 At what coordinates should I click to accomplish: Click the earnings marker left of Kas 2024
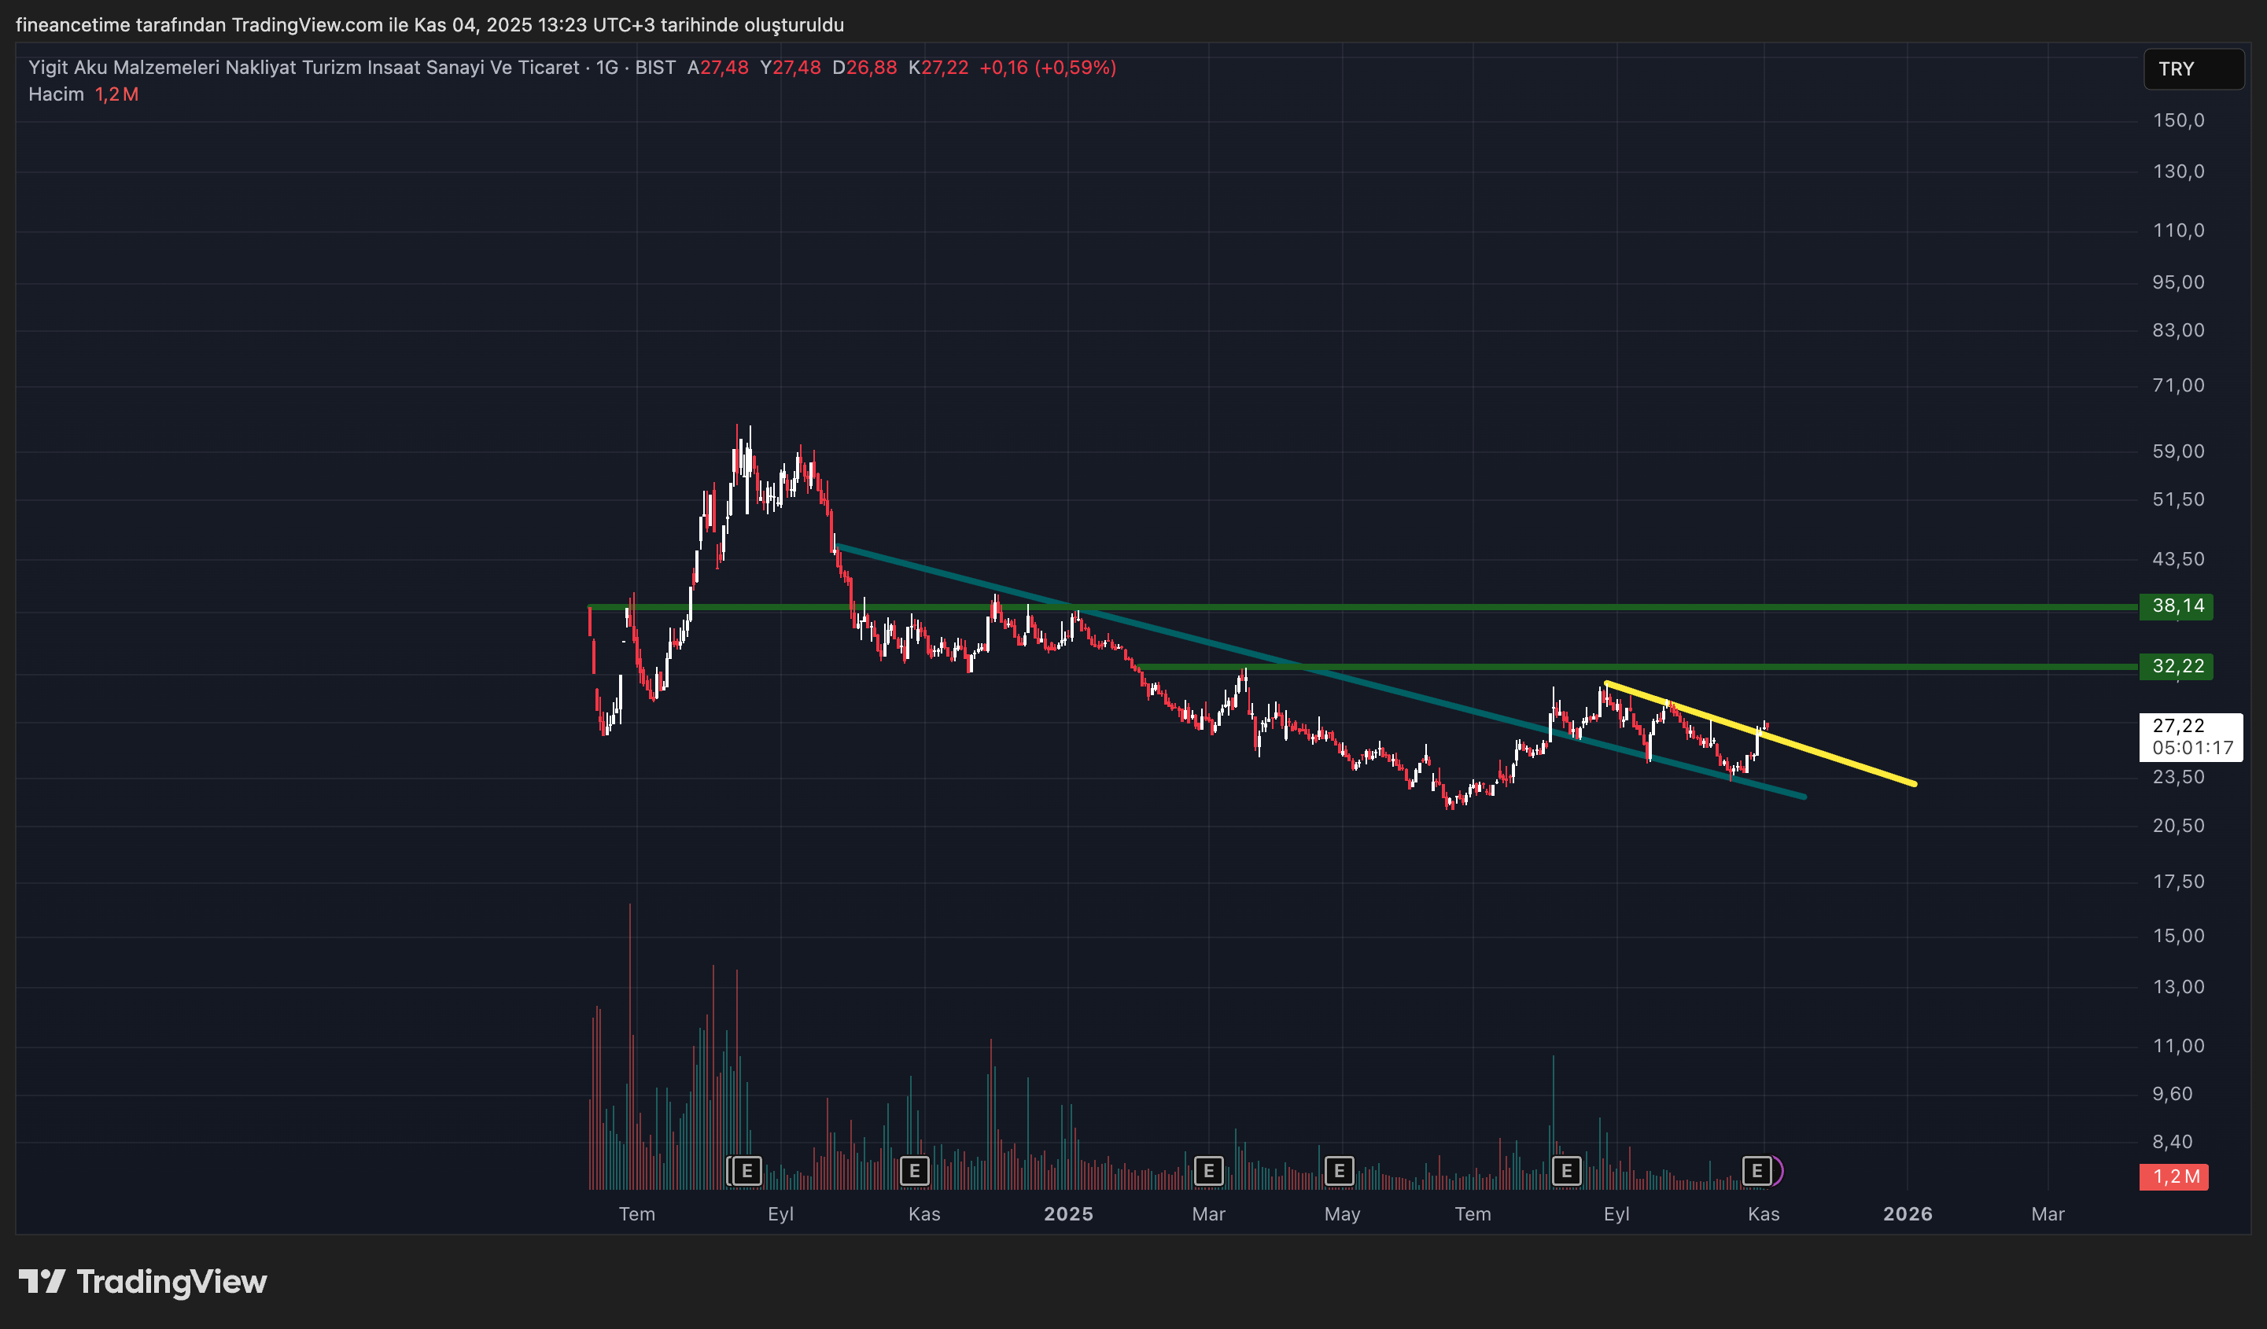click(x=914, y=1171)
